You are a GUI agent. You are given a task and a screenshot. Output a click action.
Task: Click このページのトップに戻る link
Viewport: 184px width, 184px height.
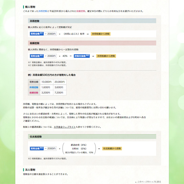tap(149, 182)
